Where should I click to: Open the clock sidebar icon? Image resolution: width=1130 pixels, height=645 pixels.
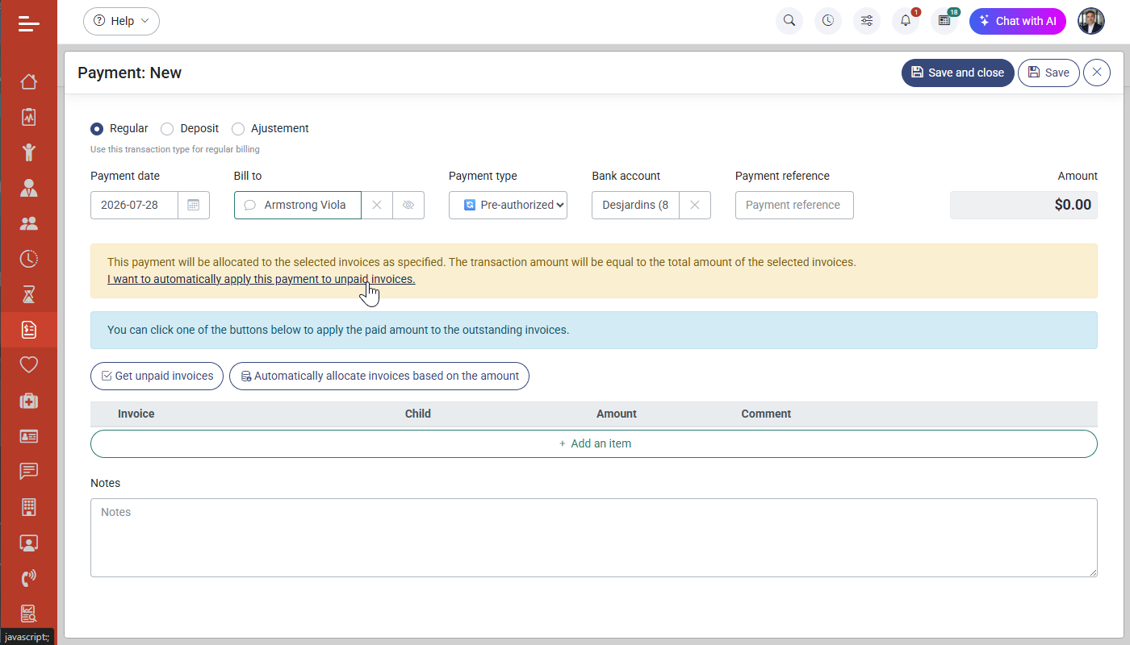(29, 259)
